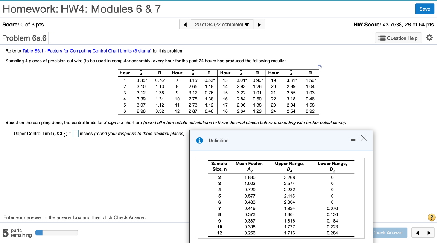Click the 'Homework: HW4: Modules 6 & 7' title
The width and height of the screenshot is (437, 243).
tap(82, 9)
